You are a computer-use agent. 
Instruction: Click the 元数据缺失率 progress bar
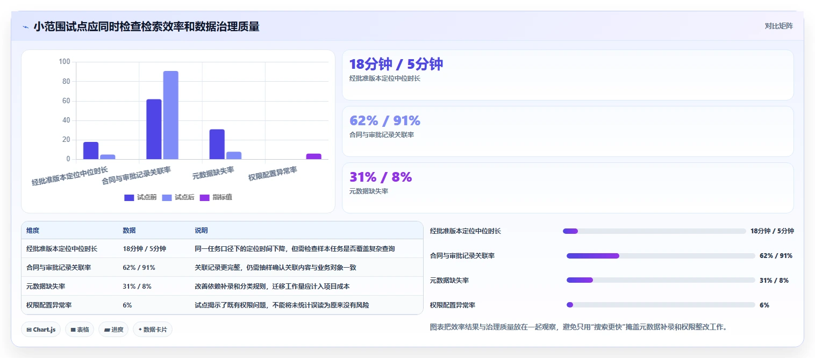click(x=661, y=281)
